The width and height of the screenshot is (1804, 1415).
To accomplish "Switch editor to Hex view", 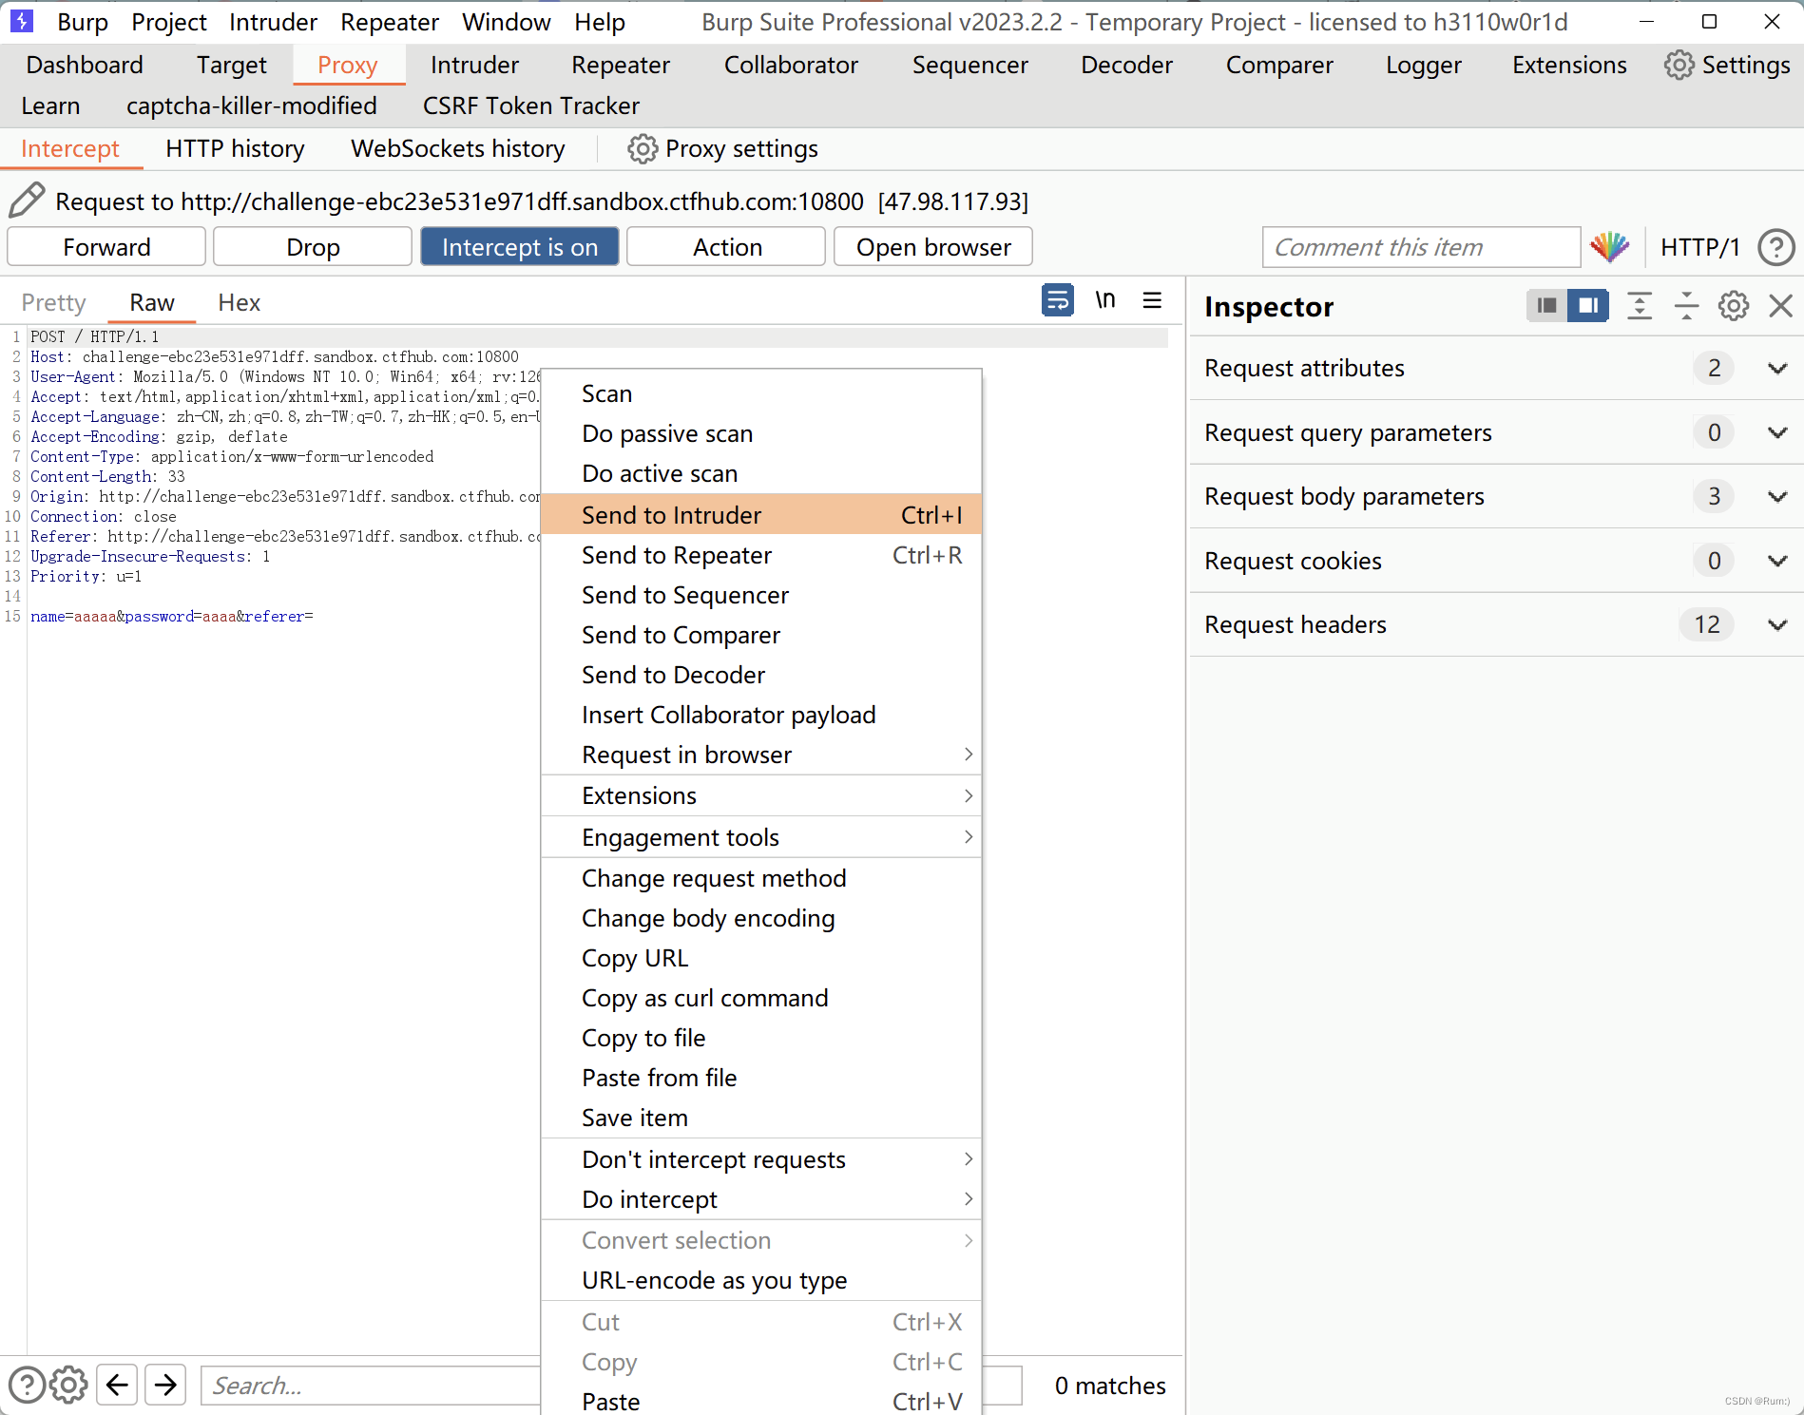I will [x=239, y=302].
